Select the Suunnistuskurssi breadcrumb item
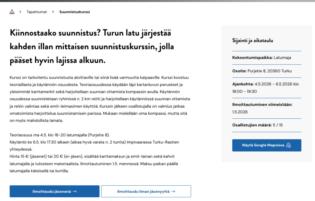Viewport: 315px width, 201px height. (74, 12)
